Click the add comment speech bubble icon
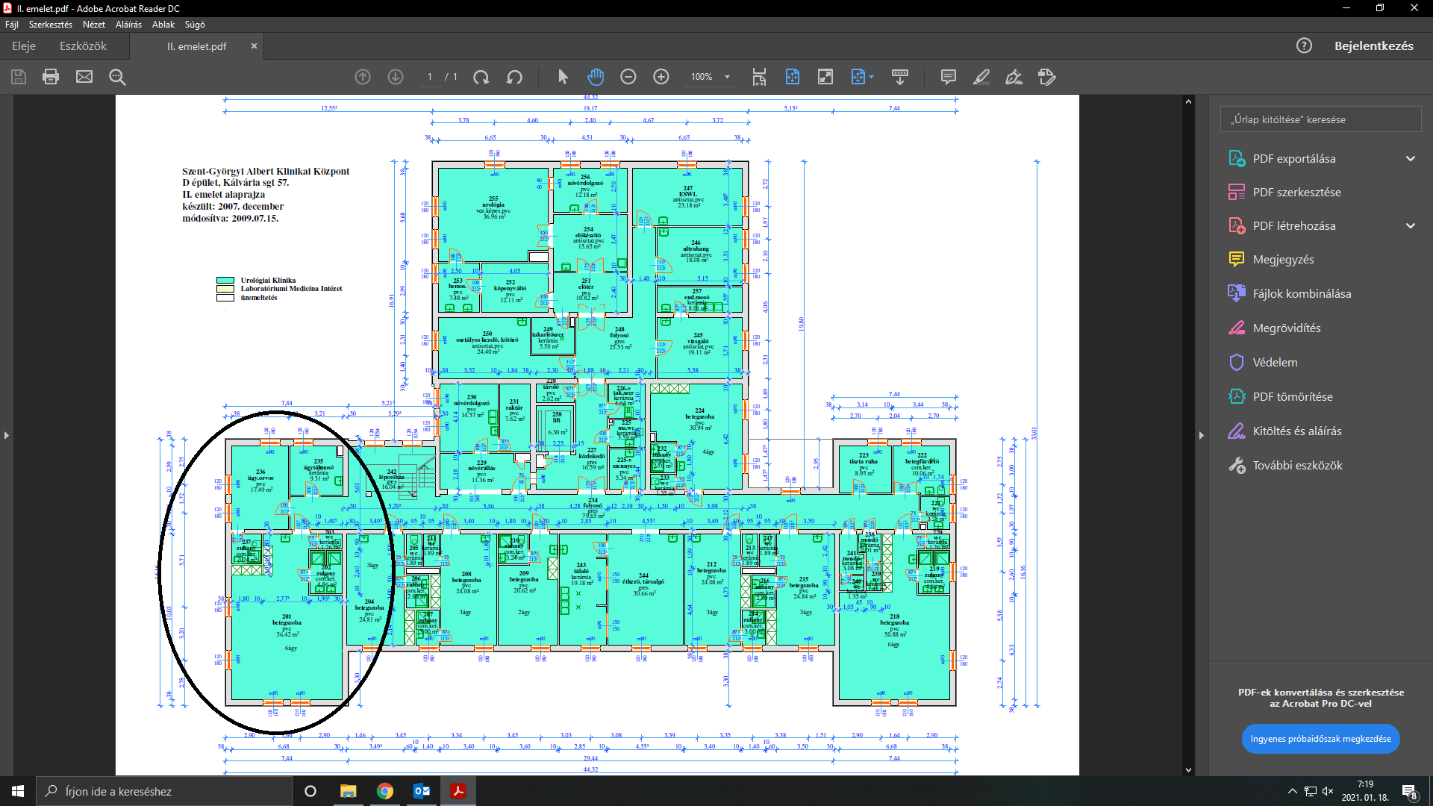Viewport: 1433px width, 806px height. click(x=949, y=77)
